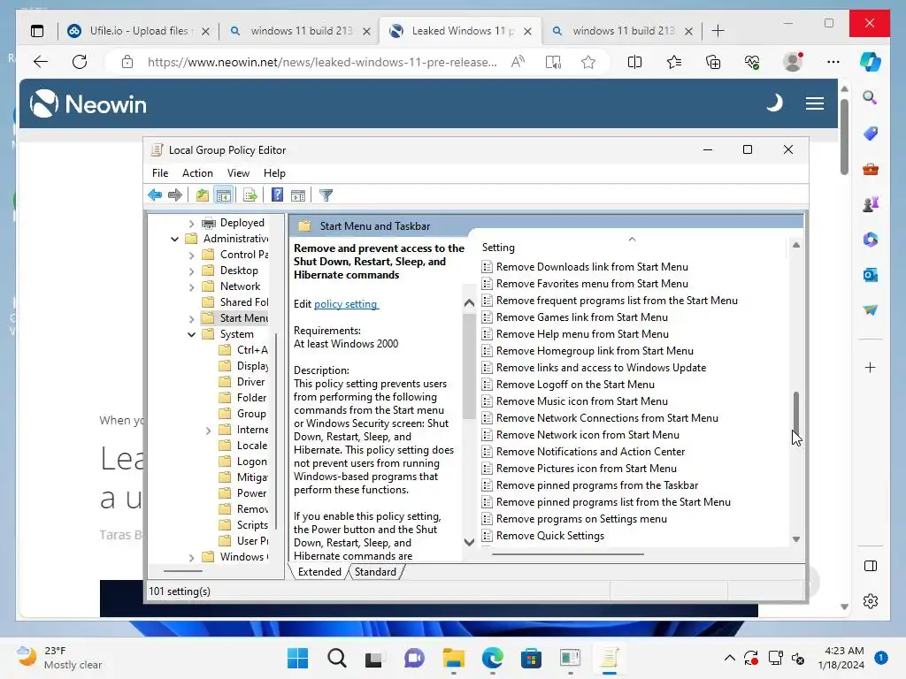Switch to Ufile.io browser tab

click(137, 31)
